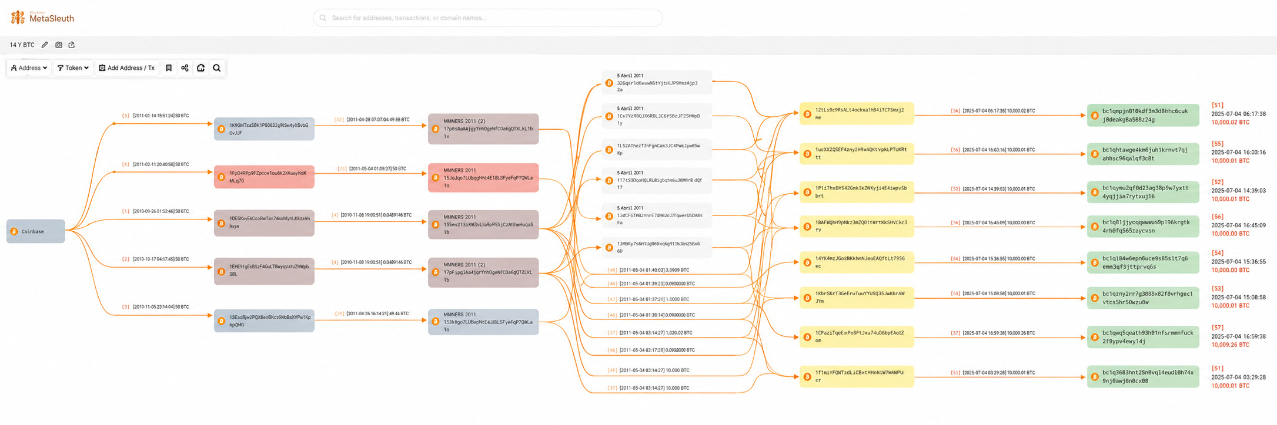The width and height of the screenshot is (1277, 425).
Task: Click Bitcoin icon on MMNERS 2011 153k9go7LUBwp node
Action: [436, 322]
